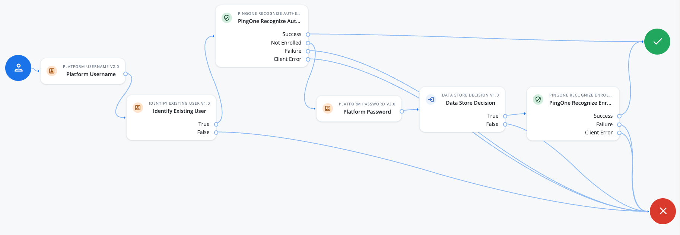Viewport: 680px width, 235px height.
Task: Click the Recognize Enrollment Success connector
Action: coord(619,116)
